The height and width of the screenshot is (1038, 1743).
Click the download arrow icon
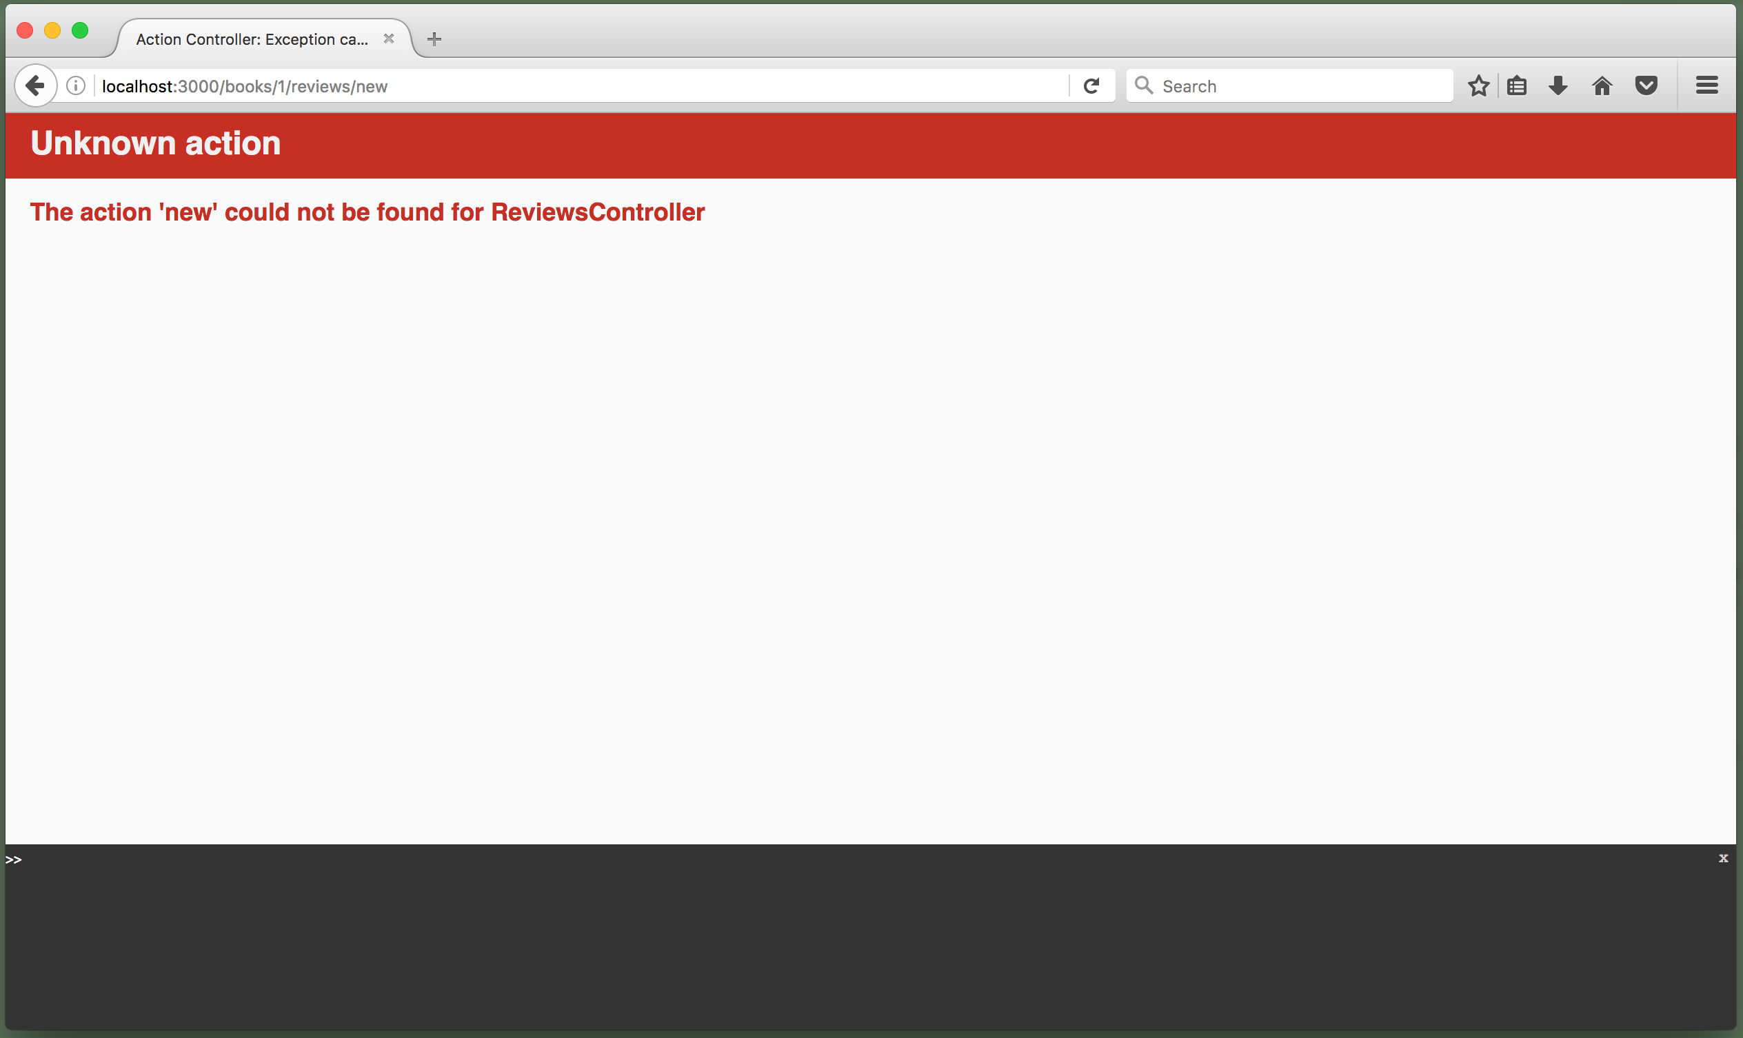pyautogui.click(x=1560, y=87)
